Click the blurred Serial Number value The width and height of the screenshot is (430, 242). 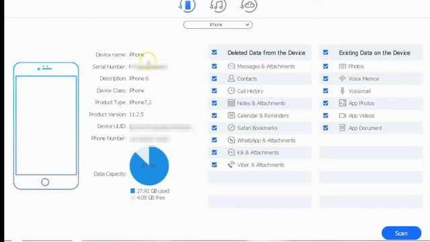click(x=148, y=67)
